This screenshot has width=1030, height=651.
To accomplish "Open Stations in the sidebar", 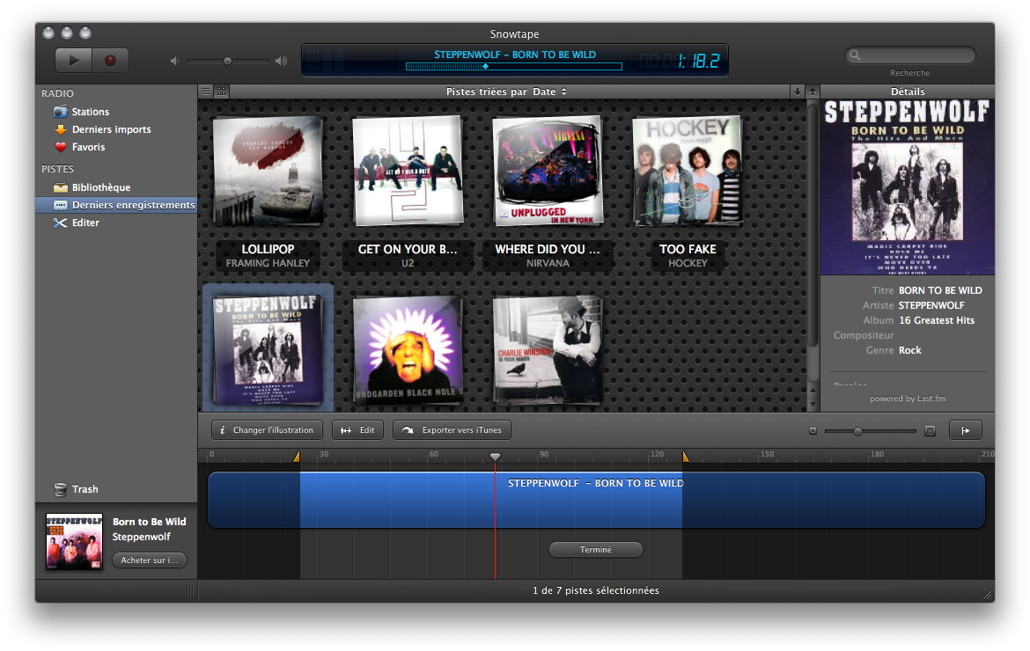I will (x=91, y=112).
